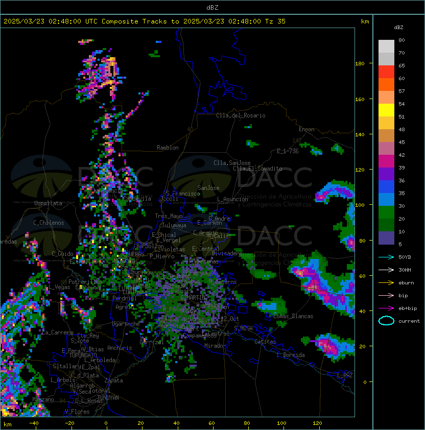Pick the orange 60 dBZ color band
This screenshot has height=430, width=425.
coord(386,84)
